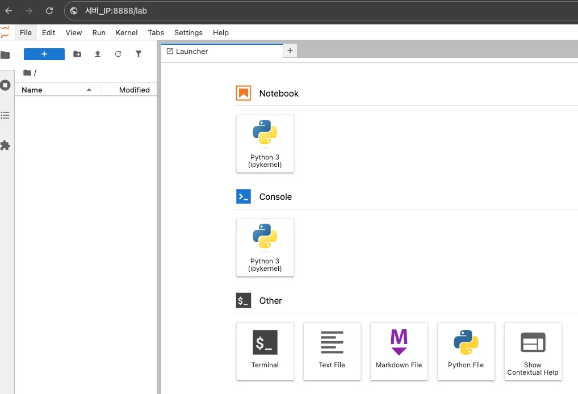Open Running Terminals and Kernels sidebar
The width and height of the screenshot is (578, 394).
click(6, 85)
